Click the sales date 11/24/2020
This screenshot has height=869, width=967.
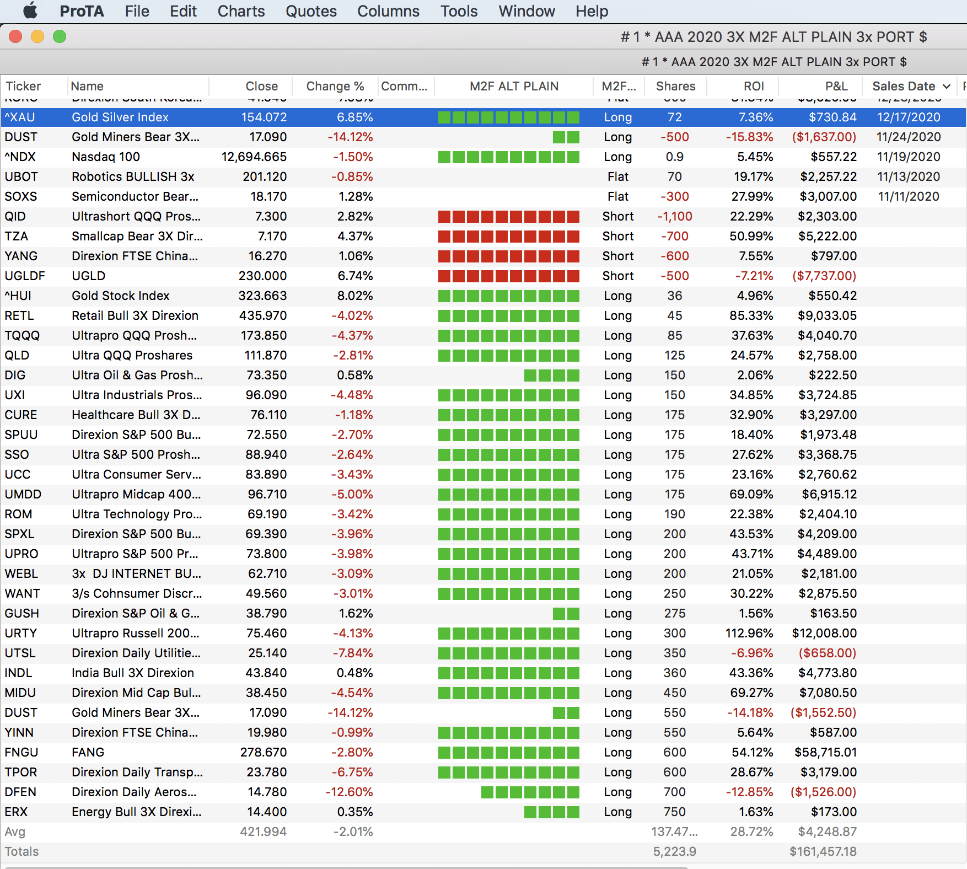pos(909,137)
